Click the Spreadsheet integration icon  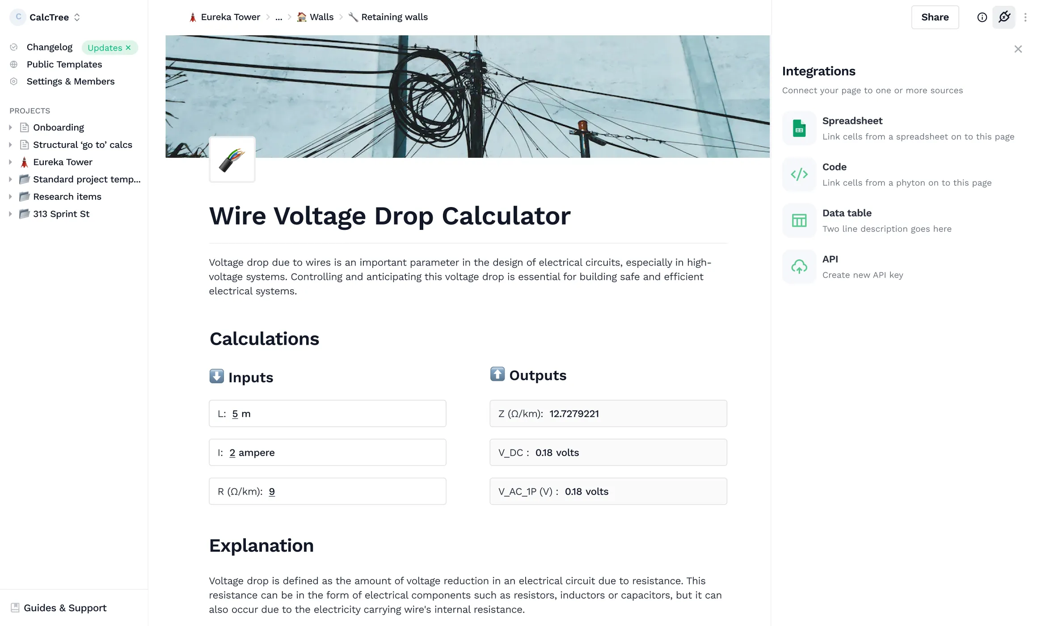799,127
